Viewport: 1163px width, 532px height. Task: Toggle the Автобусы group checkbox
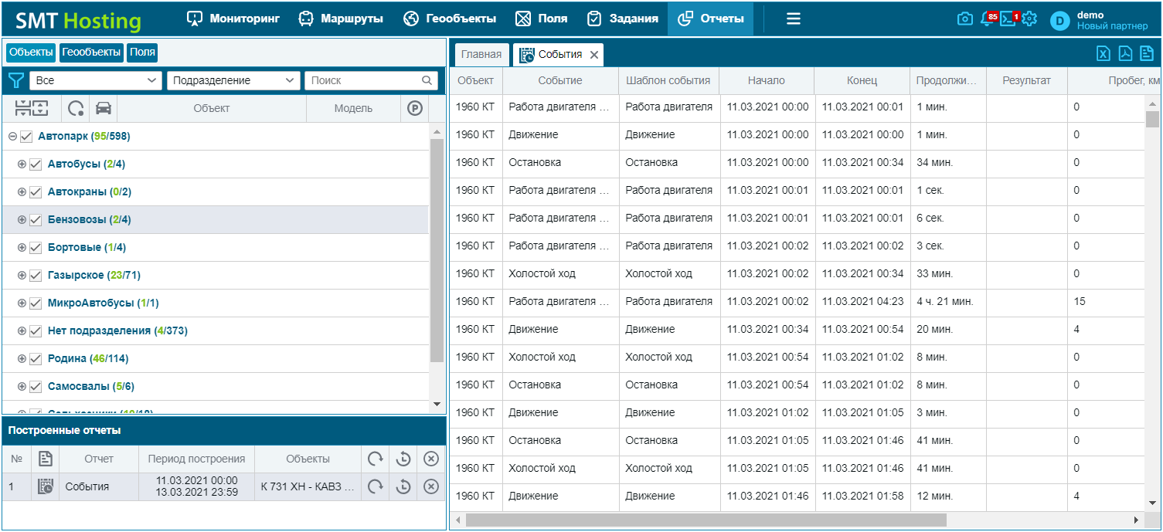(36, 164)
